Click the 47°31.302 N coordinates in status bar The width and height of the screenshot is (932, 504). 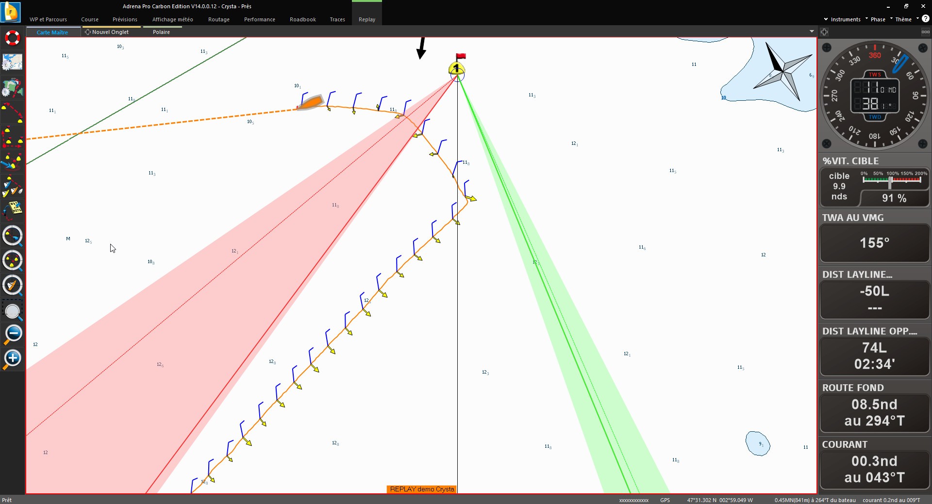coord(720,500)
